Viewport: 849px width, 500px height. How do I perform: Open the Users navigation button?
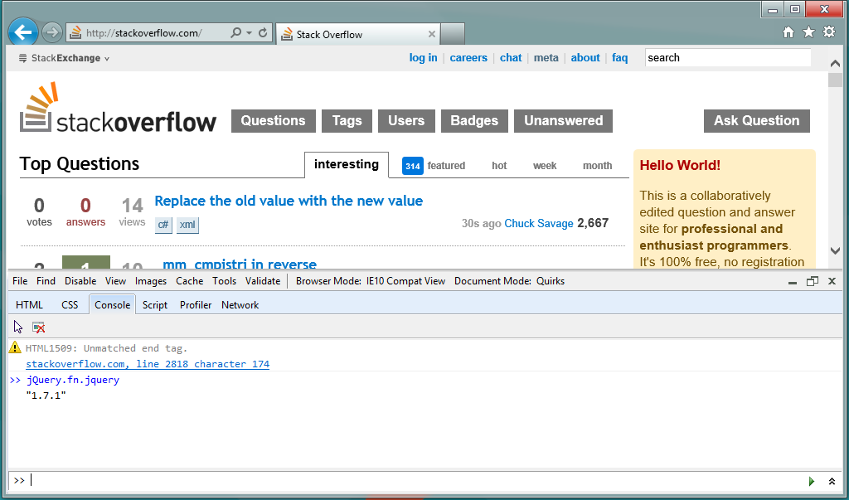pyautogui.click(x=406, y=121)
